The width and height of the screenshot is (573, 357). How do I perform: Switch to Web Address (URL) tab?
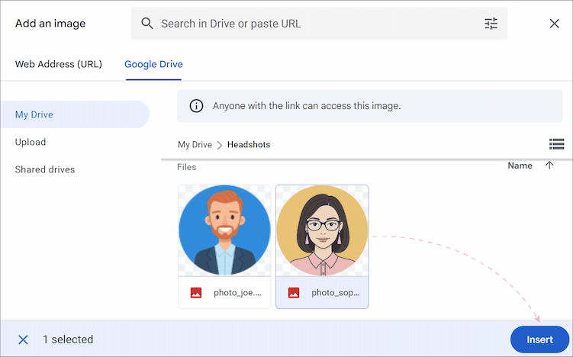click(x=58, y=64)
